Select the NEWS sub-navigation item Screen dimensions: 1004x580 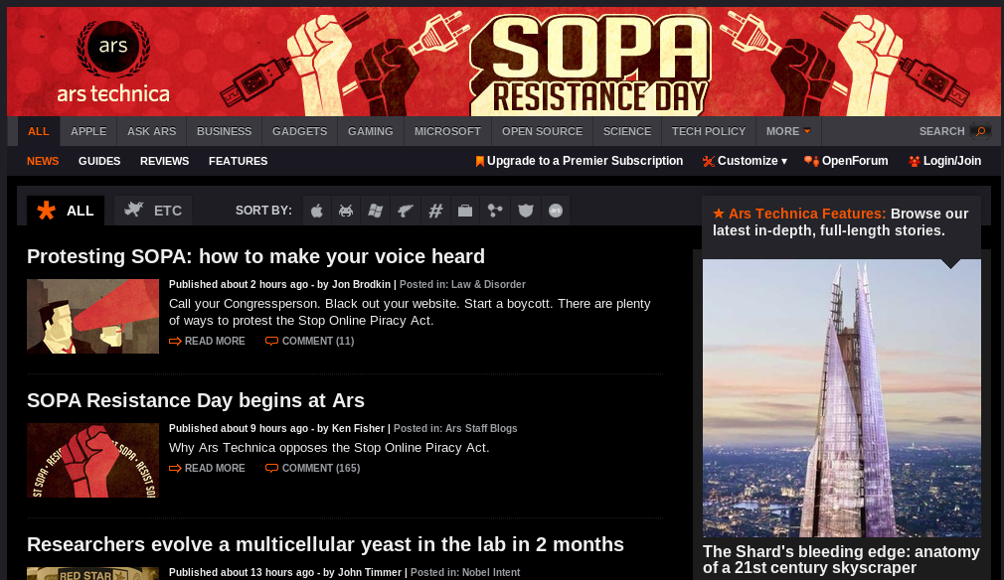43,161
